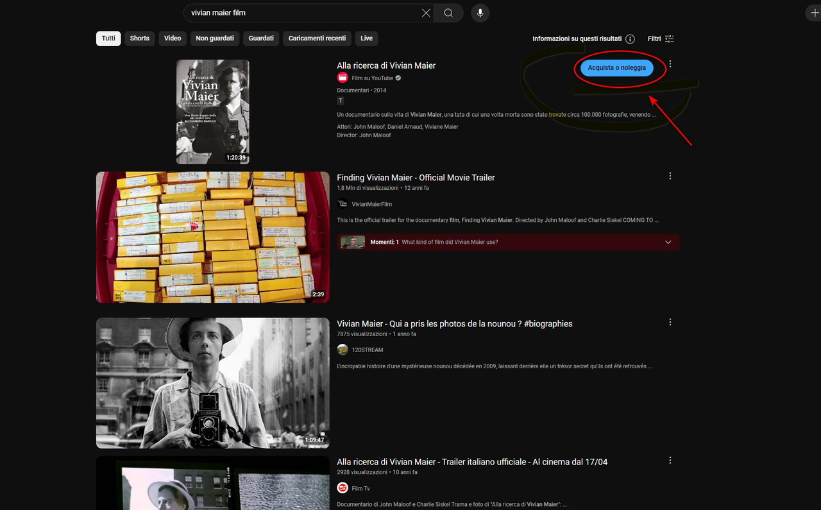Click '1,8 Mln di visualizzazioni • 12 anni fa'
This screenshot has width=821, height=510.
(383, 188)
